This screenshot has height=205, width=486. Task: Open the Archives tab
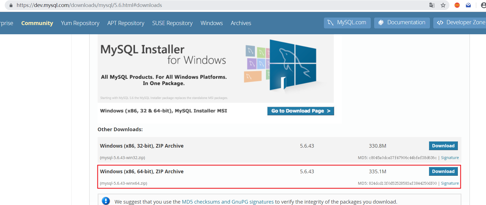(241, 23)
